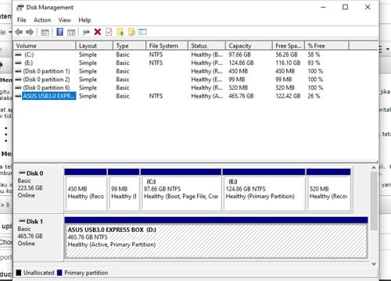
Task: Click drive icon beside ASUS USB3.0 row
Action: click(19, 96)
